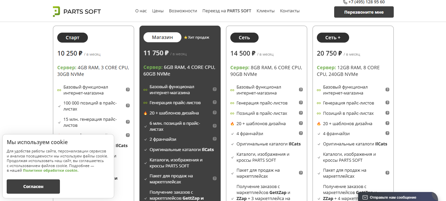Navigate to Контакты
The image size is (446, 201).
[x=290, y=11]
